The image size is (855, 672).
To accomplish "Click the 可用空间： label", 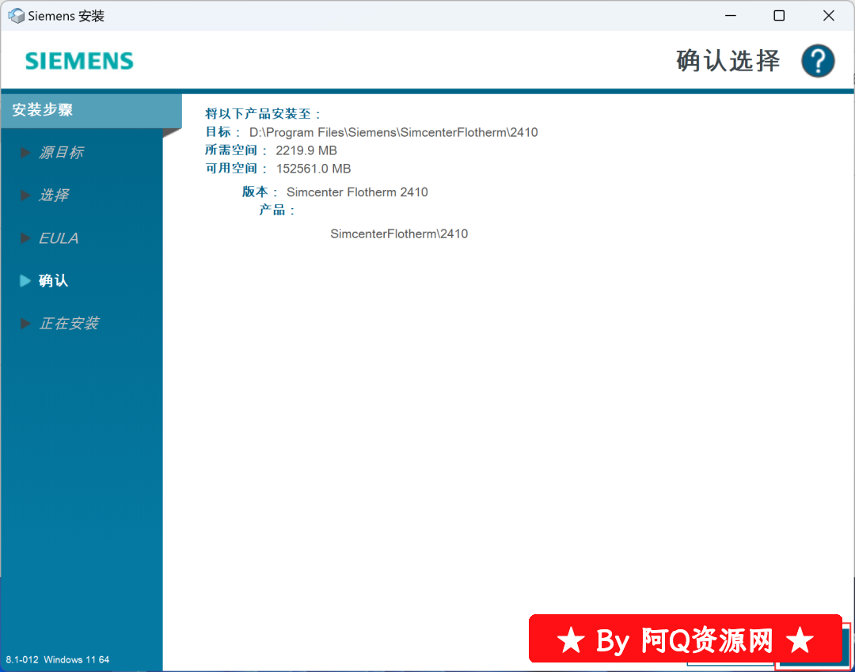I will pyautogui.click(x=237, y=169).
